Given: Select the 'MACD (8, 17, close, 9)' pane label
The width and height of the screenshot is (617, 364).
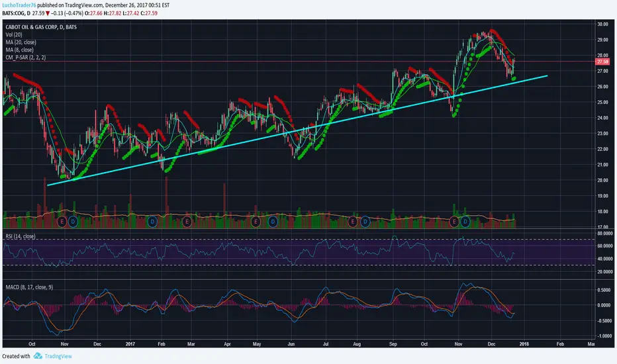Looking at the screenshot, I should [x=29, y=287].
